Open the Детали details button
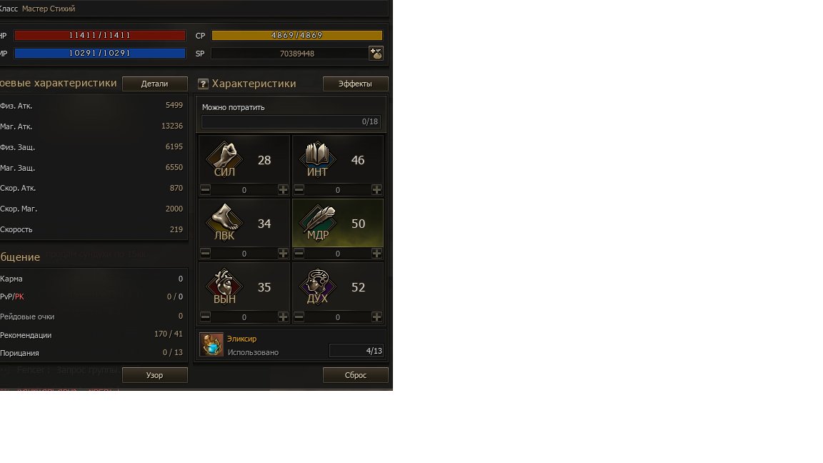This screenshot has width=823, height=463. 155,84
